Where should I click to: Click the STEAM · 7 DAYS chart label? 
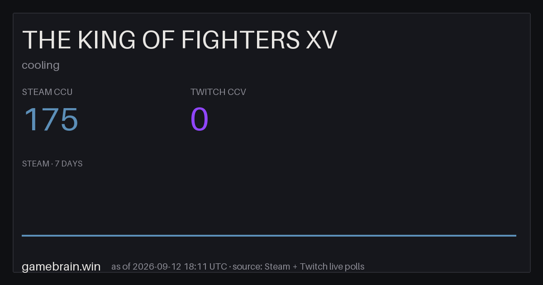tap(52, 164)
